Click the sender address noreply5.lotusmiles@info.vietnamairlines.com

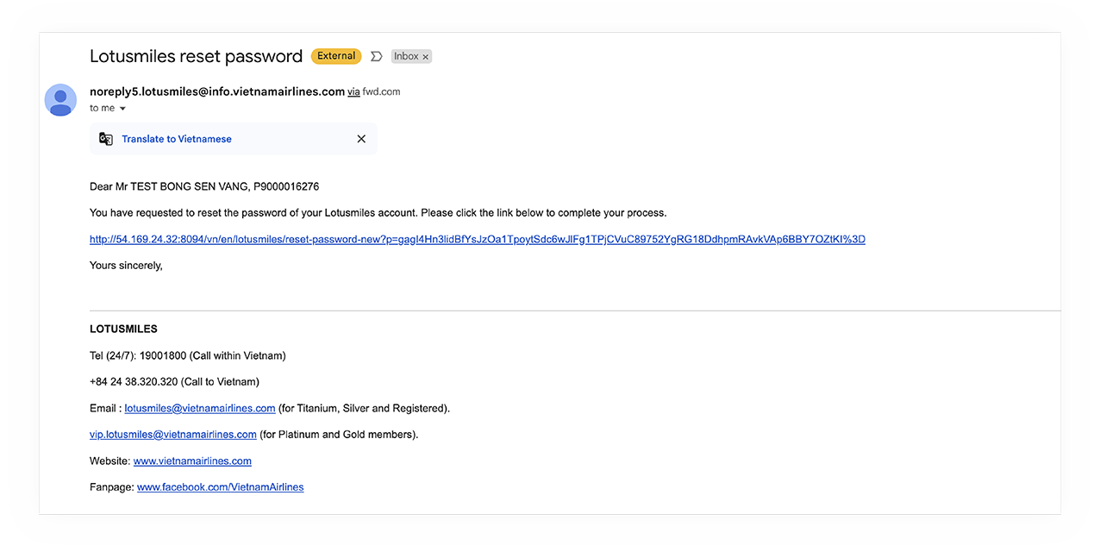(x=216, y=90)
